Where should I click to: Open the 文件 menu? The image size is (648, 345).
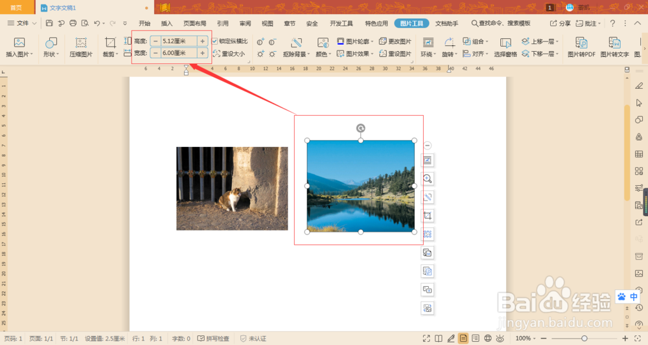click(22, 23)
